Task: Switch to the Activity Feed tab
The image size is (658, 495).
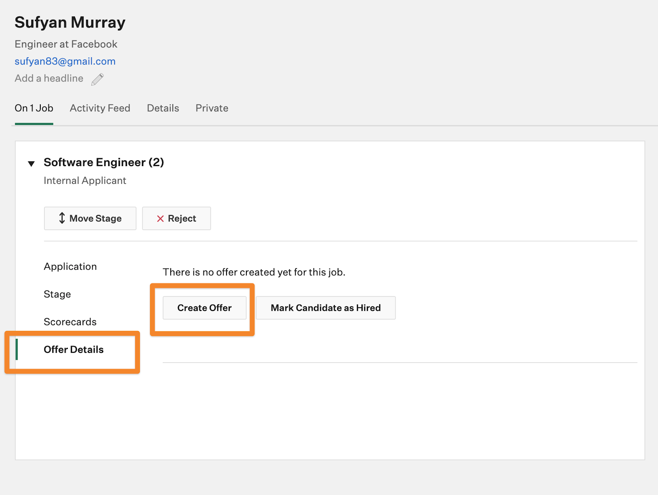Action: pos(100,108)
